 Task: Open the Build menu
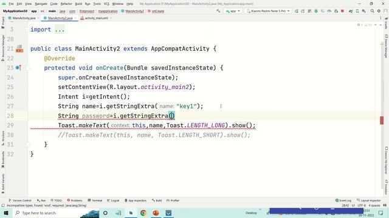78,4
